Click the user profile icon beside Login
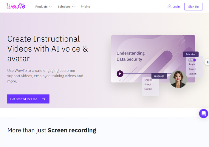 click(x=169, y=7)
